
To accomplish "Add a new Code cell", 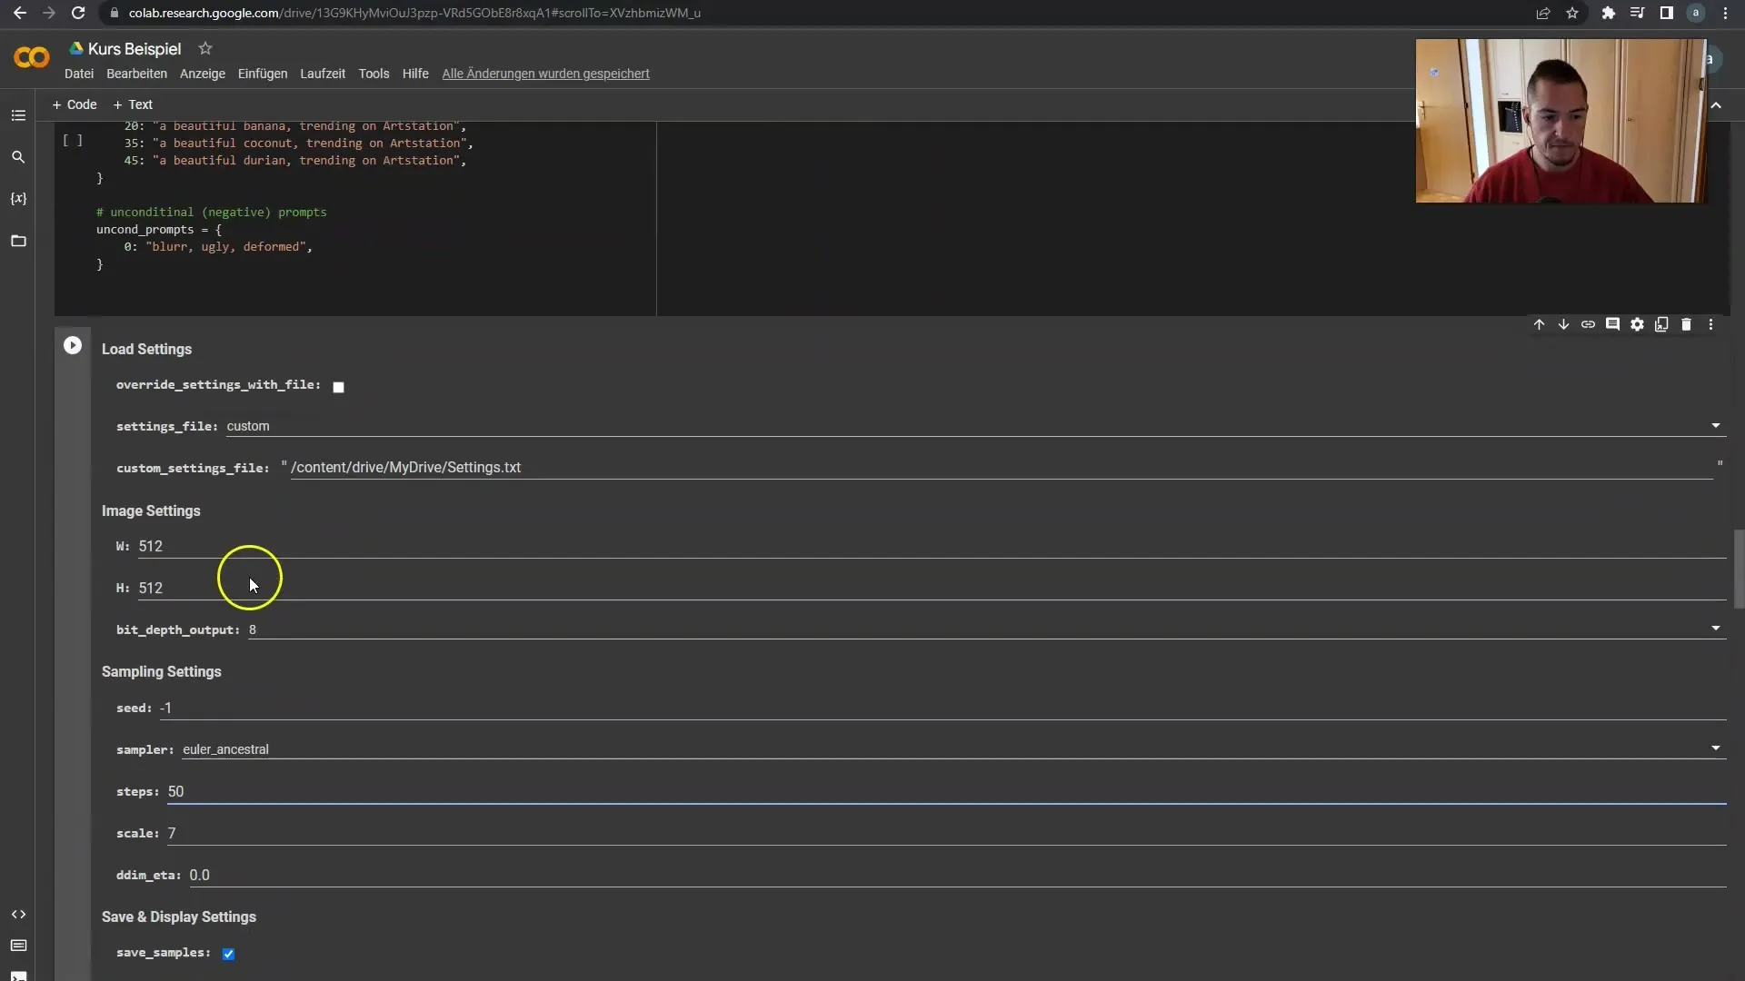I will tap(75, 104).
